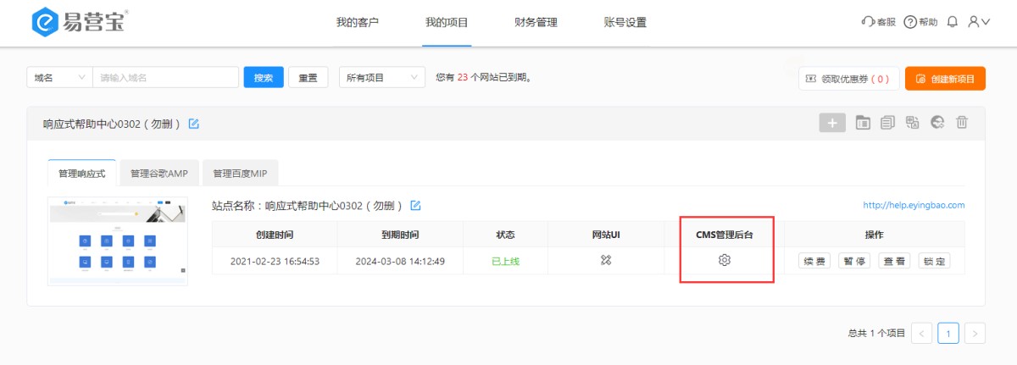Edit site name icon beside 站点名称
This screenshot has width=1017, height=365.
tap(415, 205)
